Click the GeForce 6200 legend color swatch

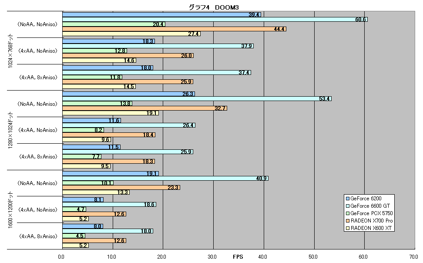coord(348,199)
